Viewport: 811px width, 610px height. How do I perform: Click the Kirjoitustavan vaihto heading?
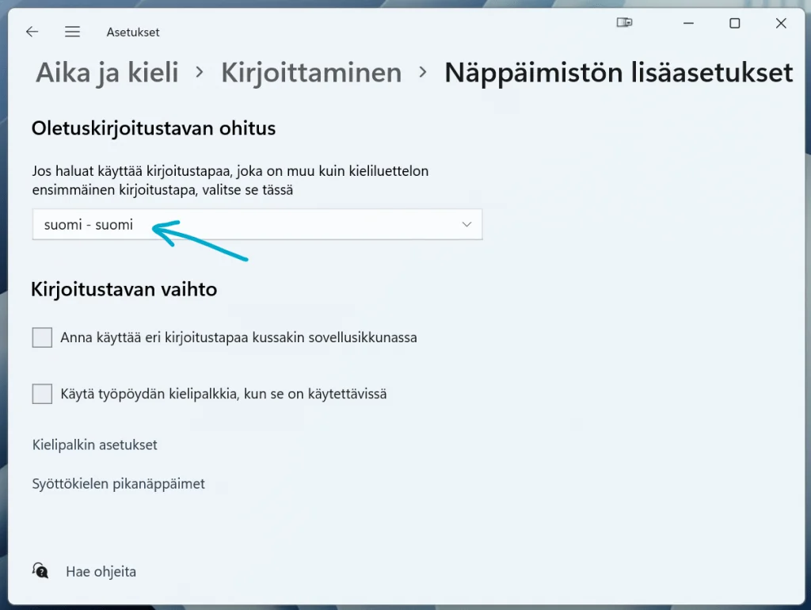pos(124,289)
